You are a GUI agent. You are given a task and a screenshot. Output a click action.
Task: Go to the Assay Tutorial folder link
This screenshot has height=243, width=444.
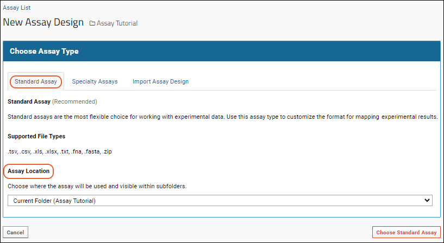pyautogui.click(x=117, y=23)
